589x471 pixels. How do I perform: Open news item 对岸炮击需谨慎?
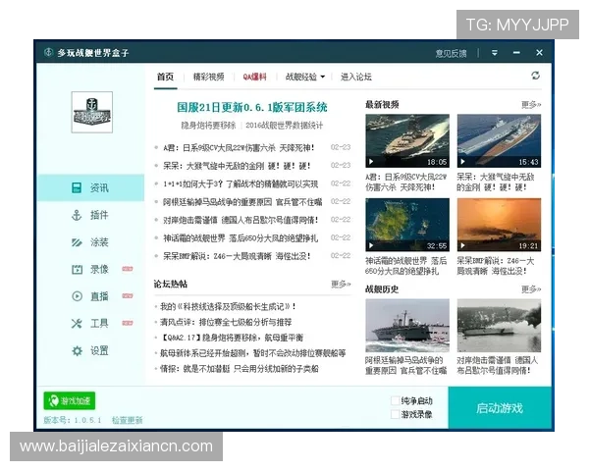[241, 220]
